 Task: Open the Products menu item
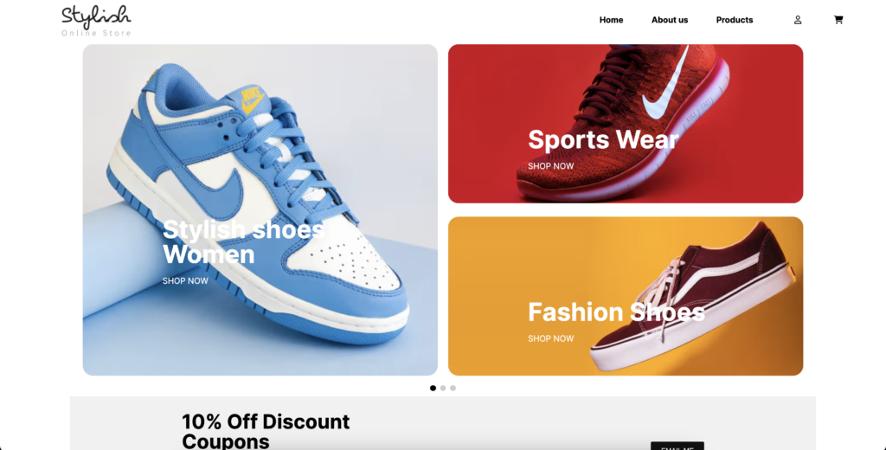pos(734,20)
